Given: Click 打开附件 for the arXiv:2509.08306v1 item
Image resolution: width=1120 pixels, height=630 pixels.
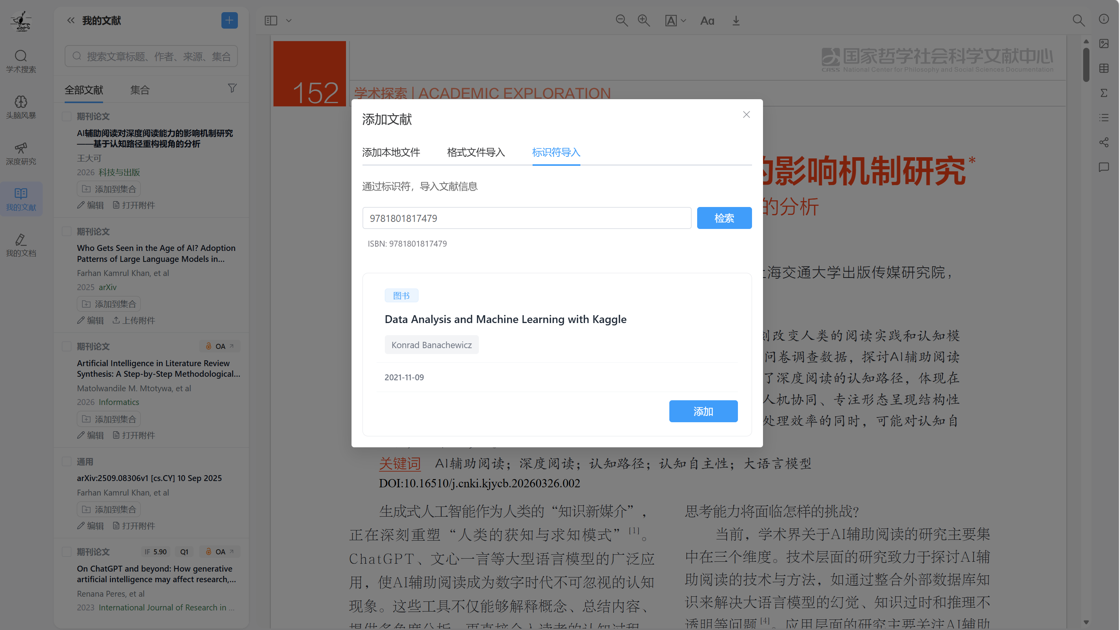Looking at the screenshot, I should (134, 526).
